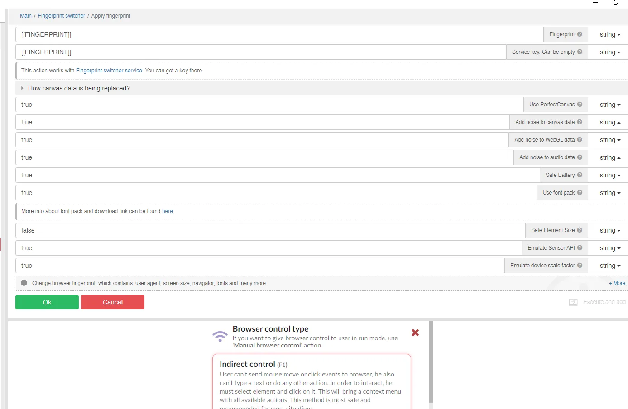This screenshot has height=409, width=628.
Task: Click the red Cancel button
Action: click(113, 302)
